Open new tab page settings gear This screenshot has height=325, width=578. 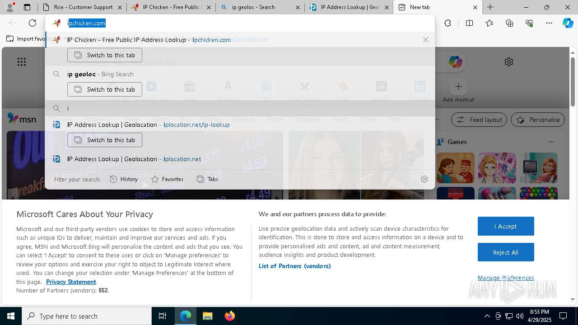coord(509,62)
